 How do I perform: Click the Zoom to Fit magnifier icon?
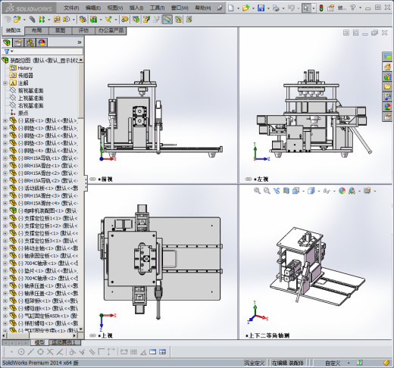click(257, 191)
